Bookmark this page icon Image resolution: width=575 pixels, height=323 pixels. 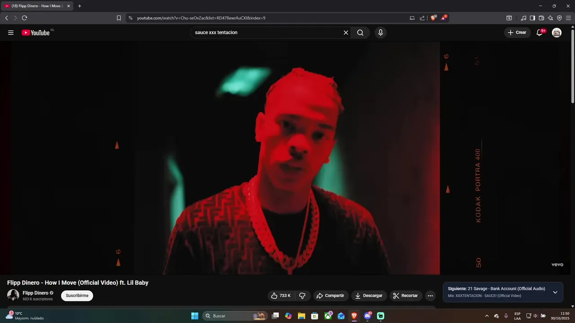click(119, 18)
